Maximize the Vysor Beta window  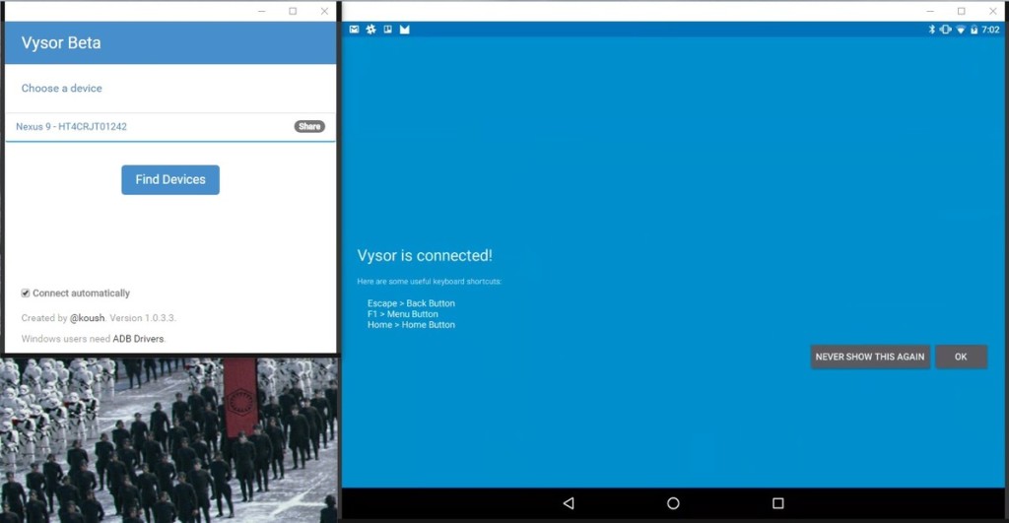293,11
